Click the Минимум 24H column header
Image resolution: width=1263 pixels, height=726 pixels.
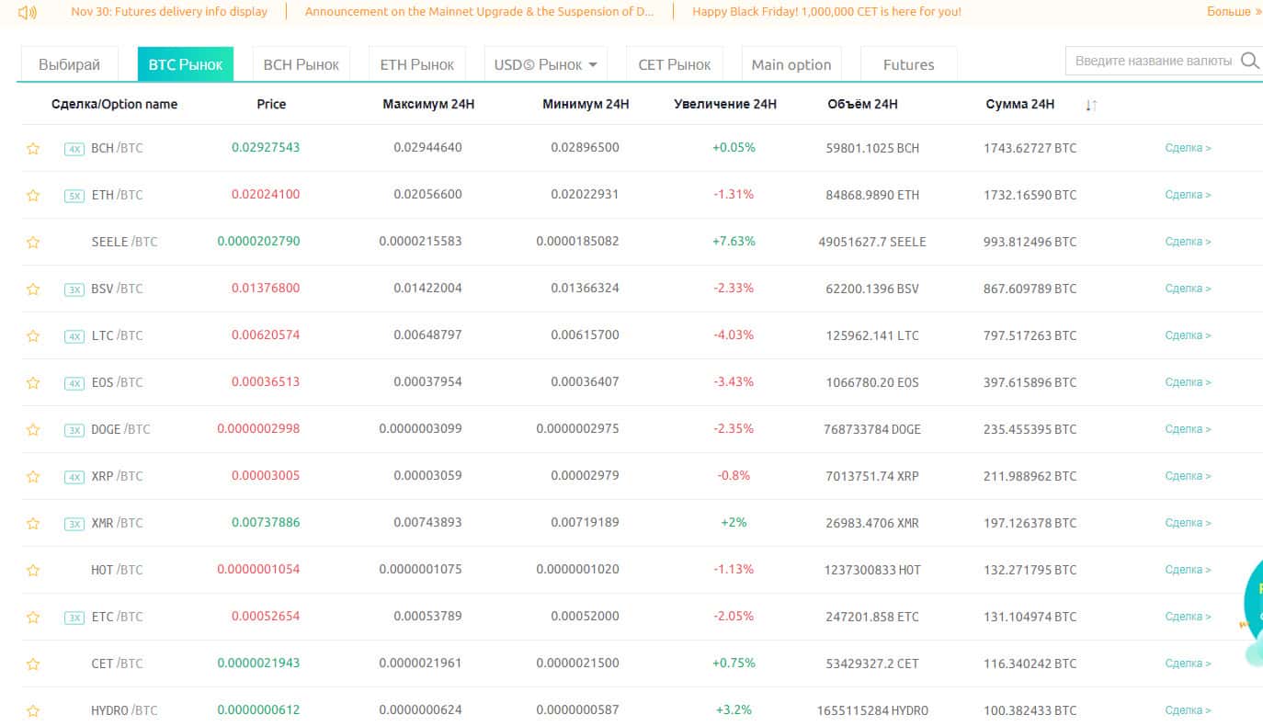tap(586, 105)
